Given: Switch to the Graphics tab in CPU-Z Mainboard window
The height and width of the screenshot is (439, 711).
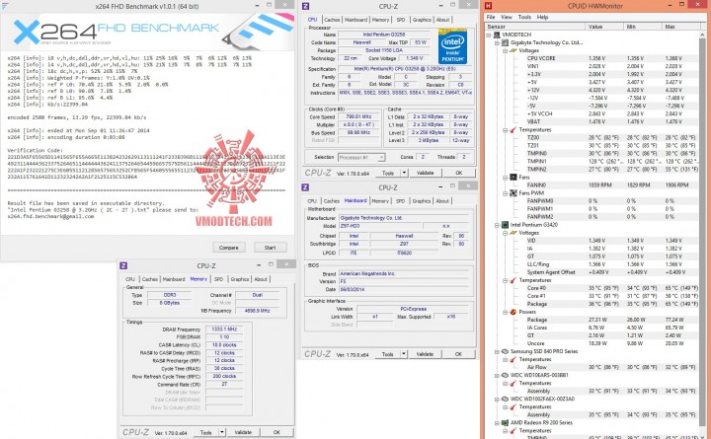Looking at the screenshot, I should (422, 201).
